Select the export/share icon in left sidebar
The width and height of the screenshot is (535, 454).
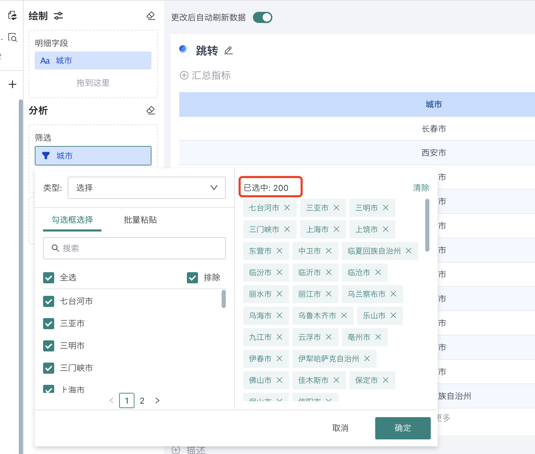pyautogui.click(x=12, y=16)
